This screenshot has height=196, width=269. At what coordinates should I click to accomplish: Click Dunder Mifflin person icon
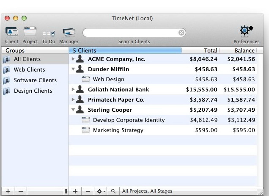[80, 69]
